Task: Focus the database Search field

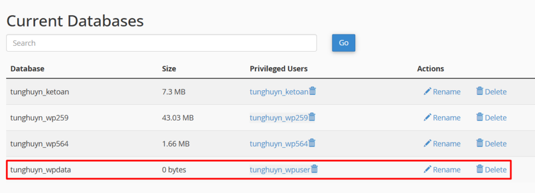Action: [x=161, y=43]
